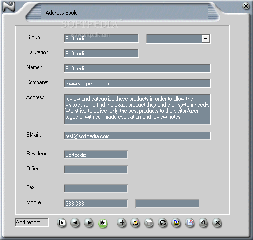
Task: Close the Address Book window
Action: coord(246,6)
